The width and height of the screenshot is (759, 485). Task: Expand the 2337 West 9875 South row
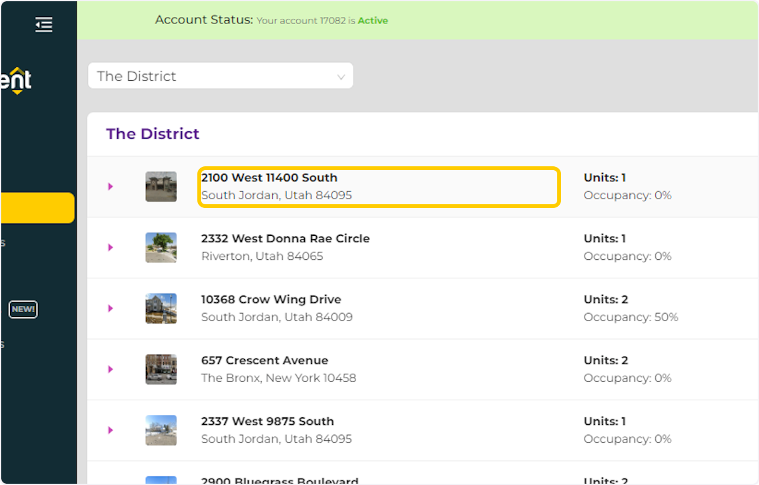click(111, 430)
